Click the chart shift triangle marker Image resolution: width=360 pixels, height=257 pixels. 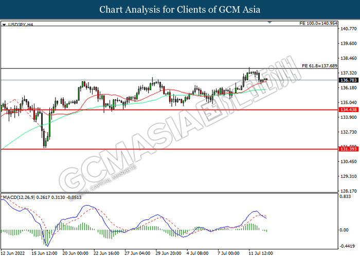[x=270, y=23]
